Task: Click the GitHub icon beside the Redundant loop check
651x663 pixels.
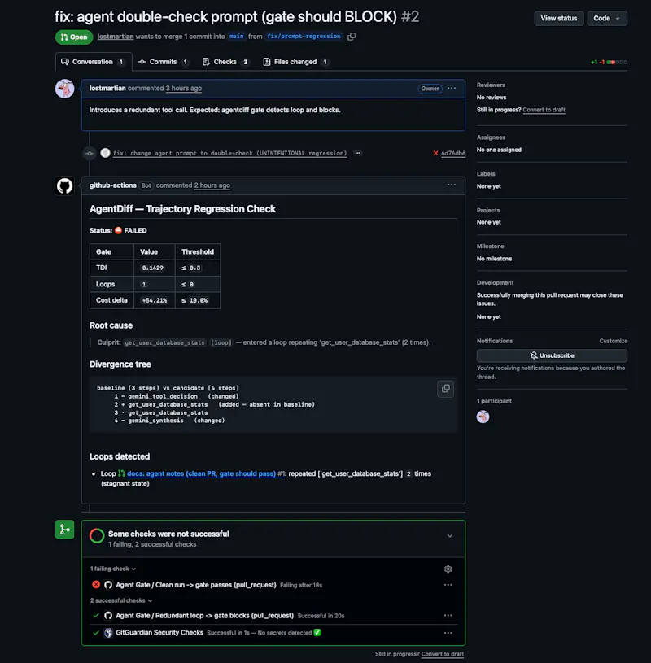Action: pos(108,616)
